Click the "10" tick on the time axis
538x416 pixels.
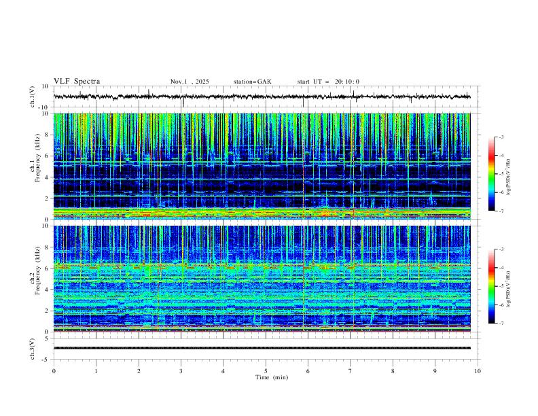478,371
